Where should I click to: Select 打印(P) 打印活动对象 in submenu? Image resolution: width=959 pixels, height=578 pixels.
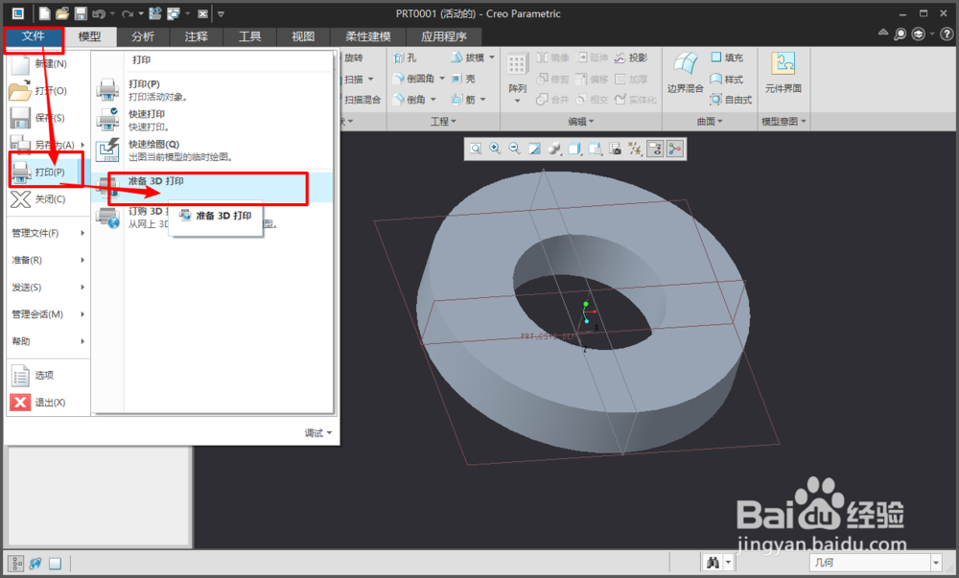(213, 90)
